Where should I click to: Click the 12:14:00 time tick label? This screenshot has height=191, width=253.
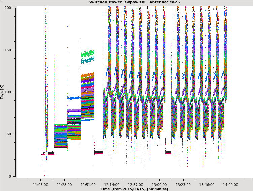pyautogui.click(x=112, y=185)
